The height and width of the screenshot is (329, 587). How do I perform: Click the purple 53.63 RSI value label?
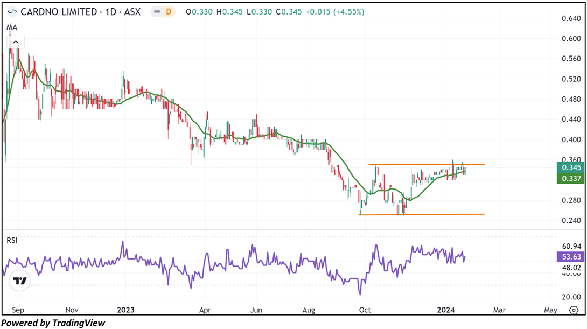pyautogui.click(x=570, y=257)
